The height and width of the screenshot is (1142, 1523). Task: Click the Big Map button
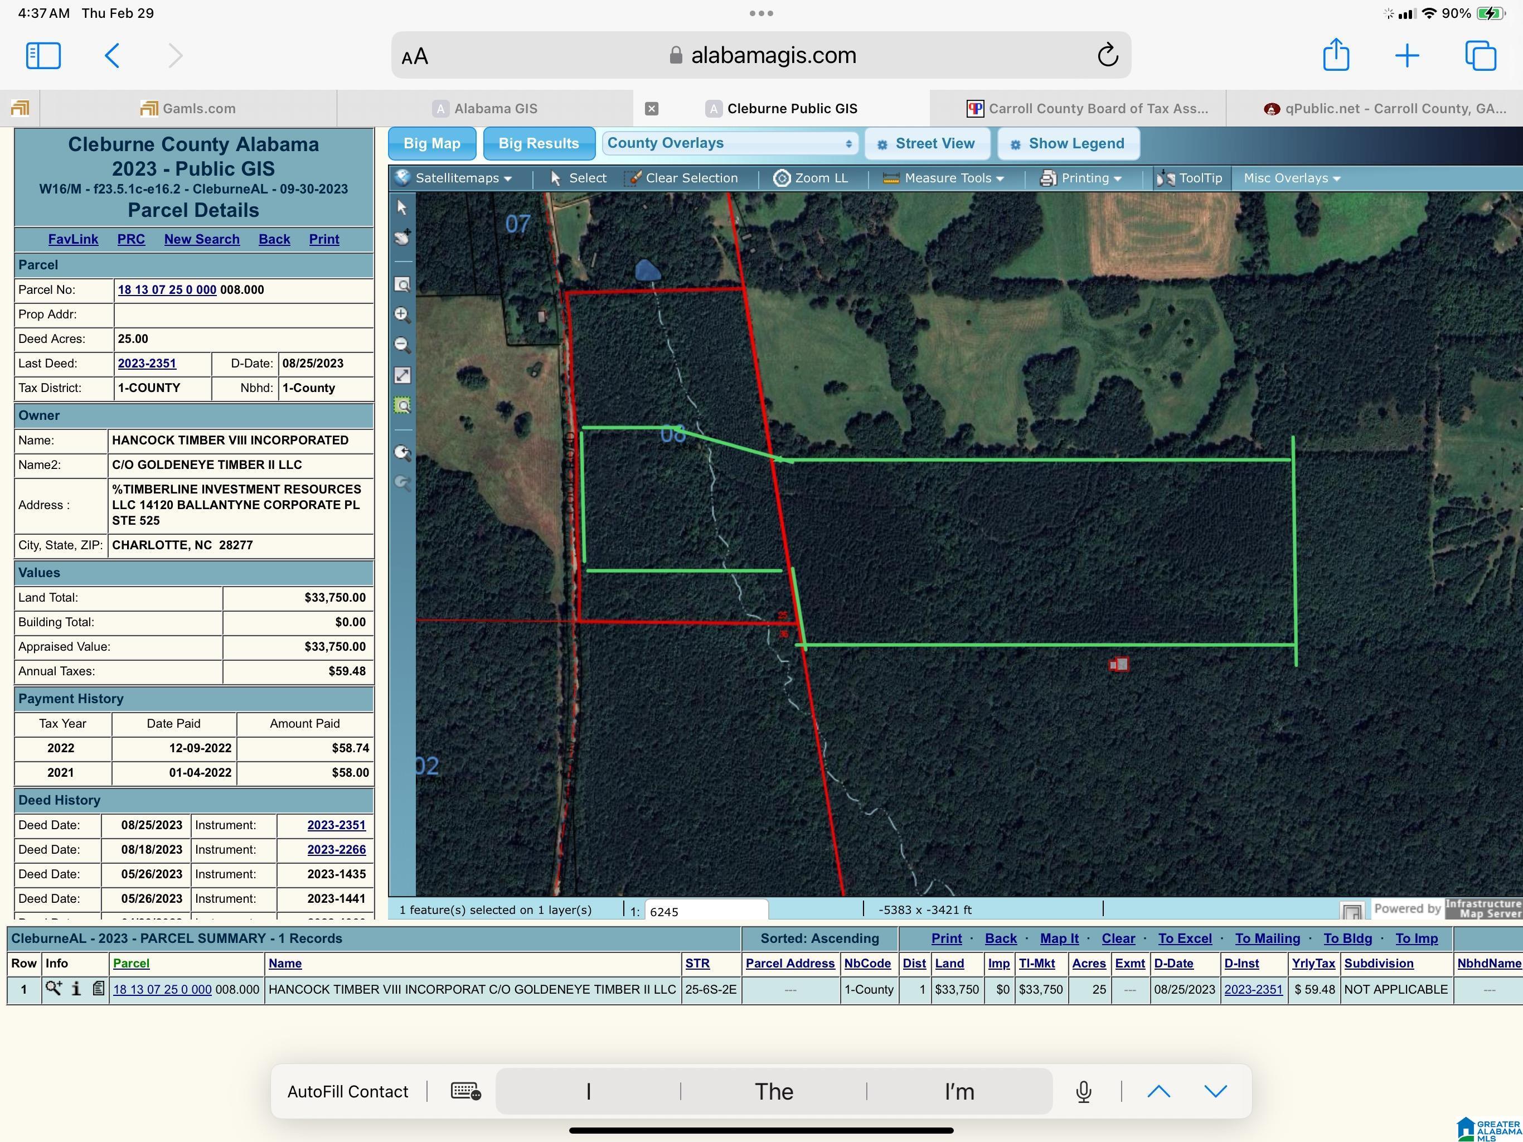point(431,143)
